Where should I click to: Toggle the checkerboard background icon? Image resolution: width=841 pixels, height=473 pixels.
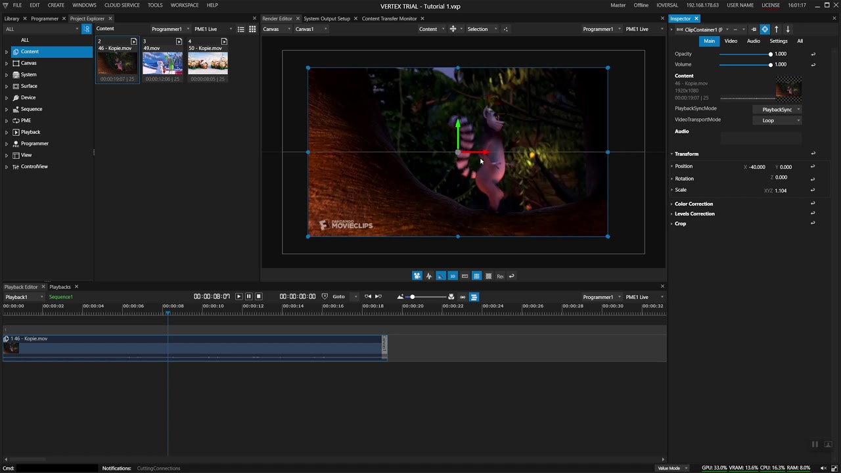[x=488, y=276]
